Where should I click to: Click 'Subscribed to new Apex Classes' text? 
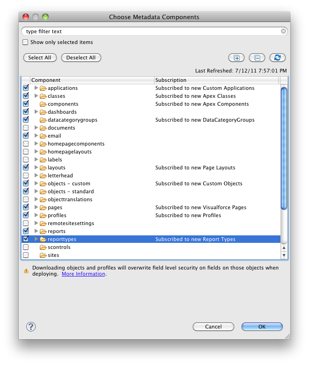(195, 96)
